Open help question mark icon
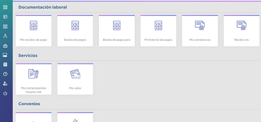 5,74
